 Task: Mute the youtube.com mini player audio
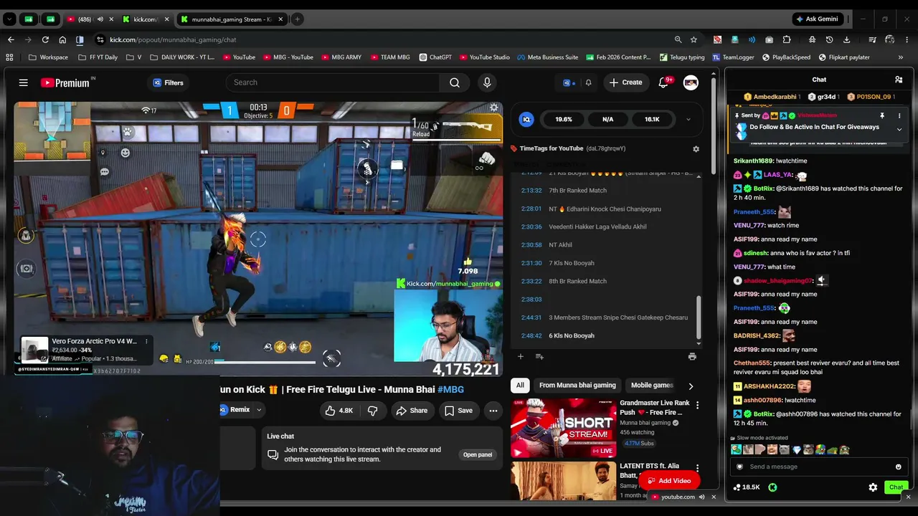702,497
